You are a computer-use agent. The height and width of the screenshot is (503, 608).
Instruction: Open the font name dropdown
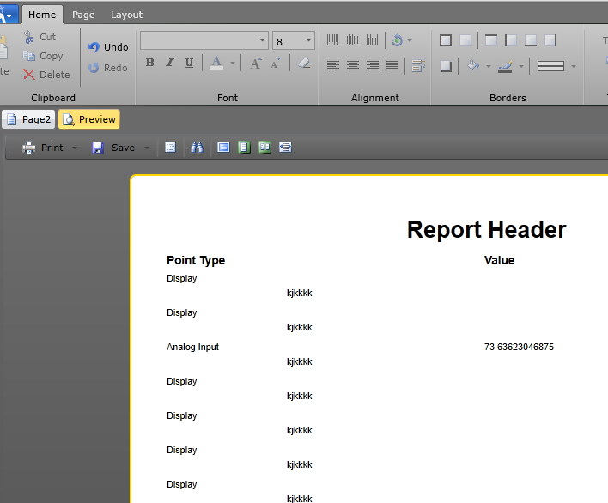point(263,41)
